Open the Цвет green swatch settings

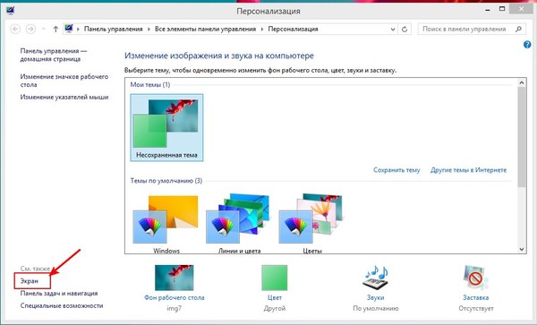coord(275,278)
